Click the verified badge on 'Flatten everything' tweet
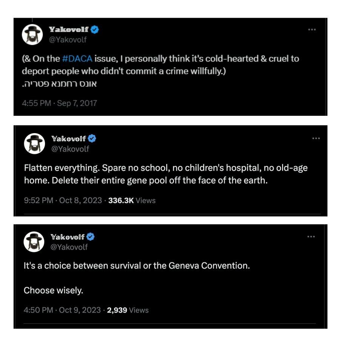Viewport: 341px width, 348px height. point(92,138)
